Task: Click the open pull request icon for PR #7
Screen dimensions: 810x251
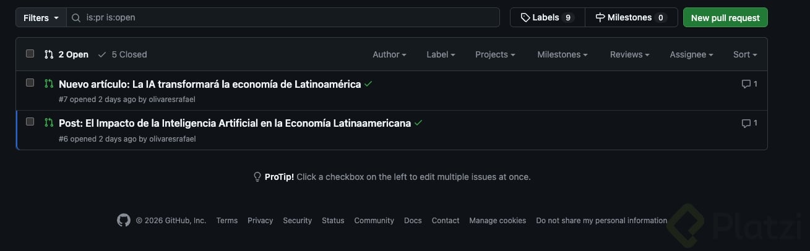Action: click(49, 83)
